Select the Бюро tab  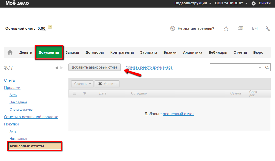click(258, 52)
